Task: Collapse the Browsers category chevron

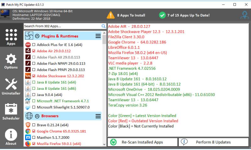Action: point(37,116)
